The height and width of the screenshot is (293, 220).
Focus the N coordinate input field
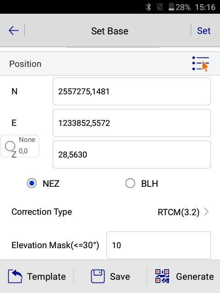click(132, 92)
